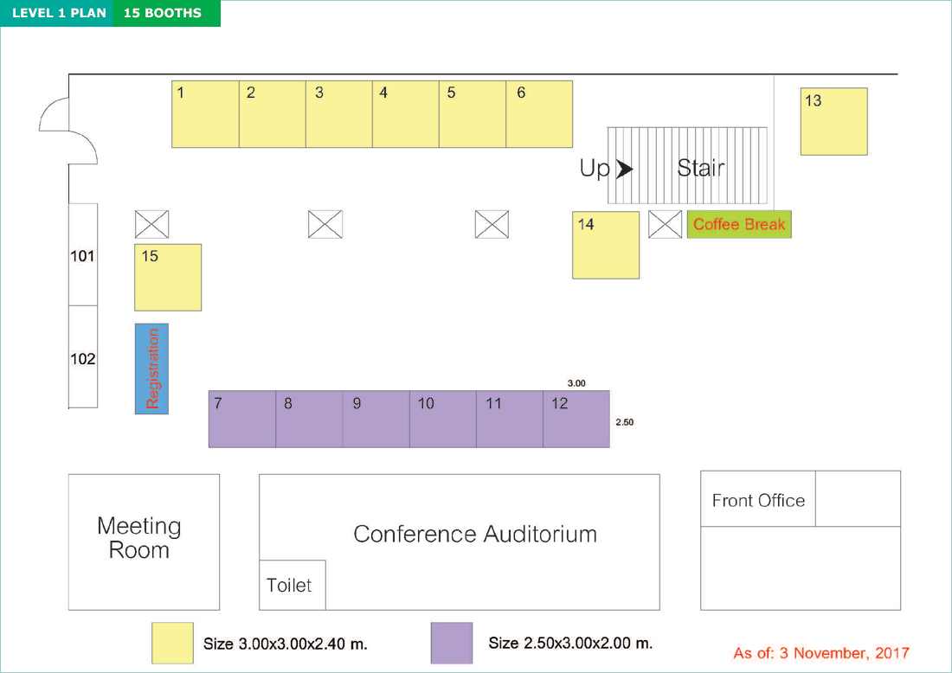Click the blue Registration desk

pyautogui.click(x=151, y=369)
